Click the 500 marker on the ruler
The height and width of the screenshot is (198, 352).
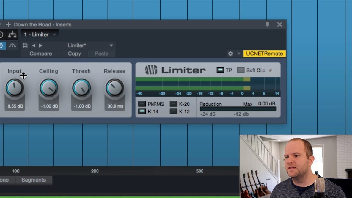[200, 171]
